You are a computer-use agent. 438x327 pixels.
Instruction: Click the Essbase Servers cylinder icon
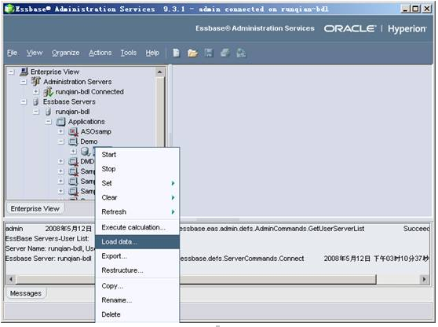tap(35, 101)
